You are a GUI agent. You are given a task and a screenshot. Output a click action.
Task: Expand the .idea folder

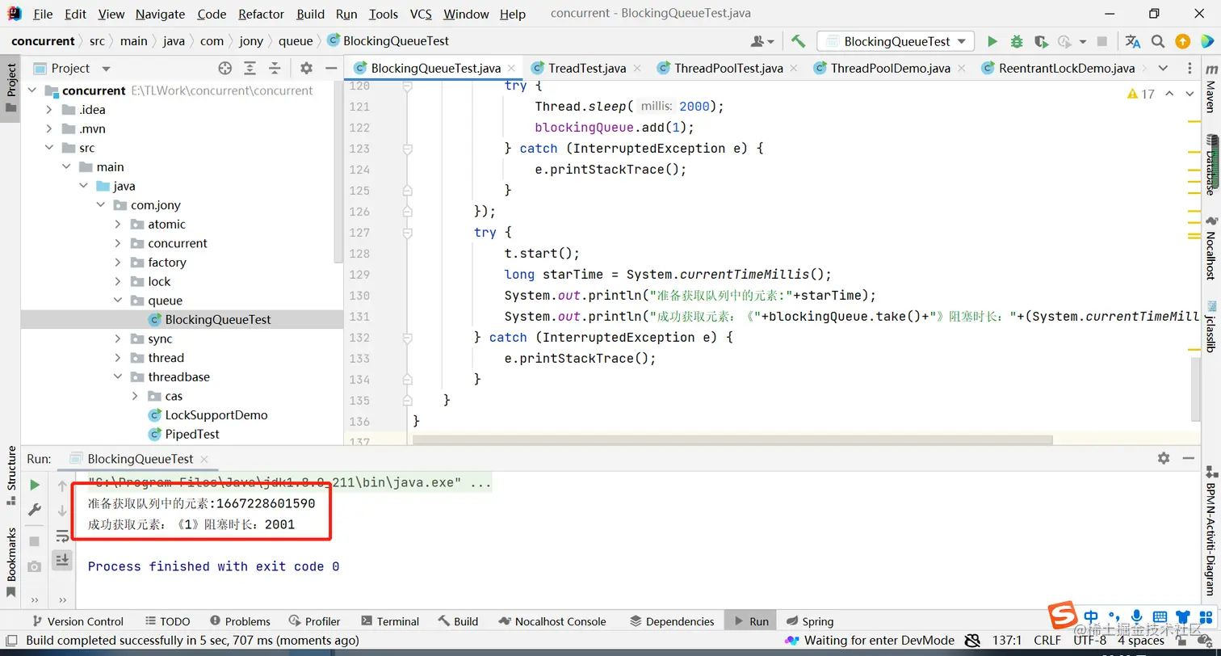(49, 110)
